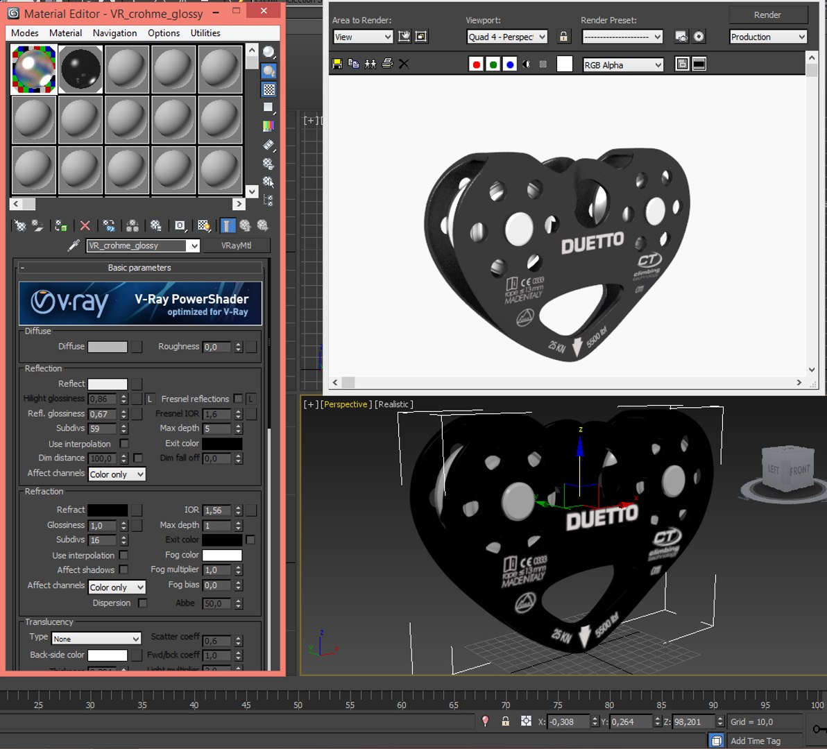Expand the Production render mode dropdown

point(768,37)
